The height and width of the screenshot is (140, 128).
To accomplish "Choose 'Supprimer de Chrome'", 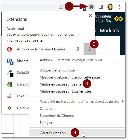I will pos(57,116).
